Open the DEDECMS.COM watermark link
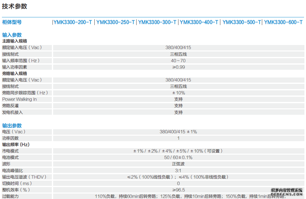 pyautogui.click(x=287, y=194)
